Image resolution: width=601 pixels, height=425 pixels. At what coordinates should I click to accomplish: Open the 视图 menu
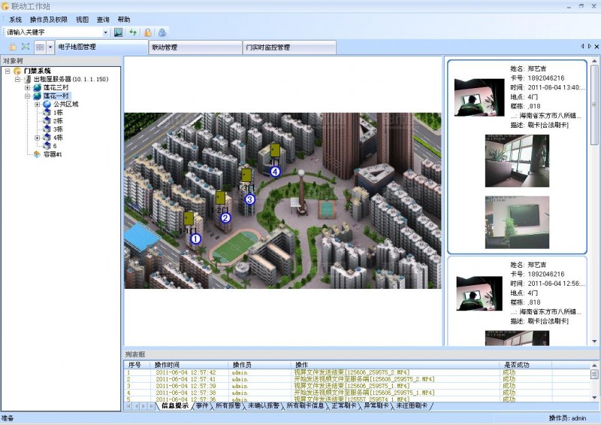[82, 20]
